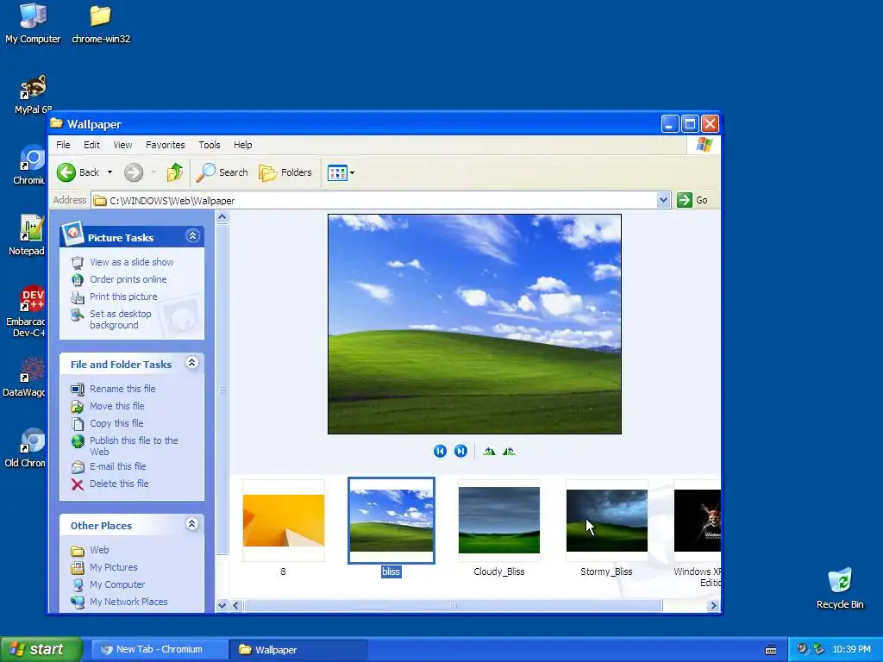Select chrome-win32 folder on desktop

tap(101, 23)
